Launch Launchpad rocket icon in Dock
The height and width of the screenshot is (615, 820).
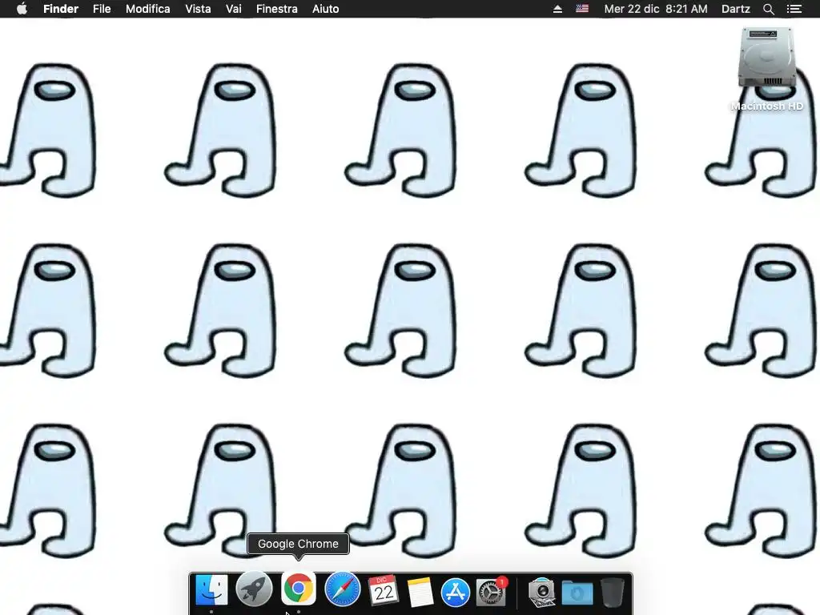click(254, 589)
